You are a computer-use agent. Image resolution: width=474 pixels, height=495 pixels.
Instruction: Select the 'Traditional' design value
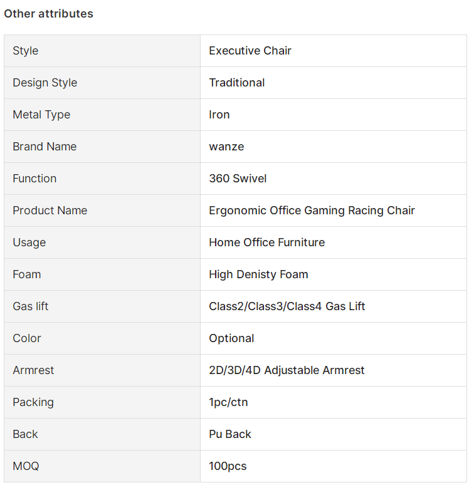pyautogui.click(x=237, y=83)
